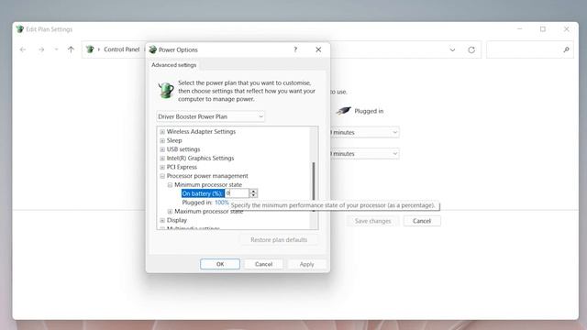Click the Power Options dialog title icon

click(x=153, y=49)
